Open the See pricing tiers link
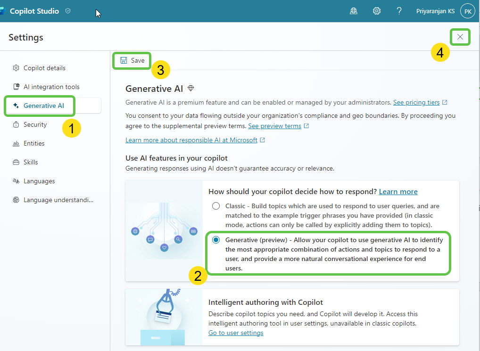The height and width of the screenshot is (351, 480). [417, 102]
